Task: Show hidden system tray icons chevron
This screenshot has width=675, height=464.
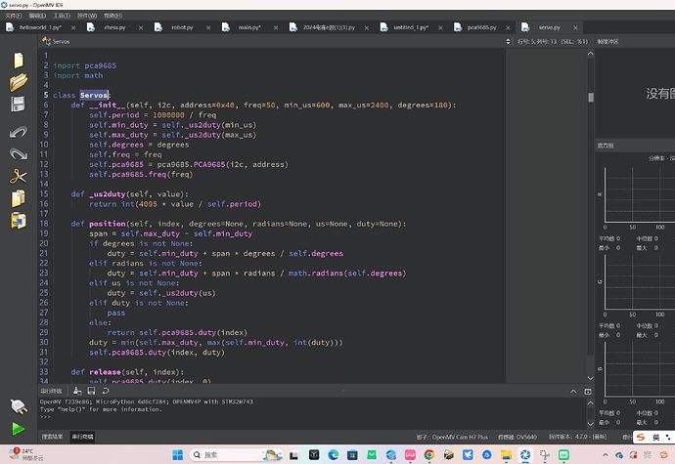Action: click(x=606, y=454)
